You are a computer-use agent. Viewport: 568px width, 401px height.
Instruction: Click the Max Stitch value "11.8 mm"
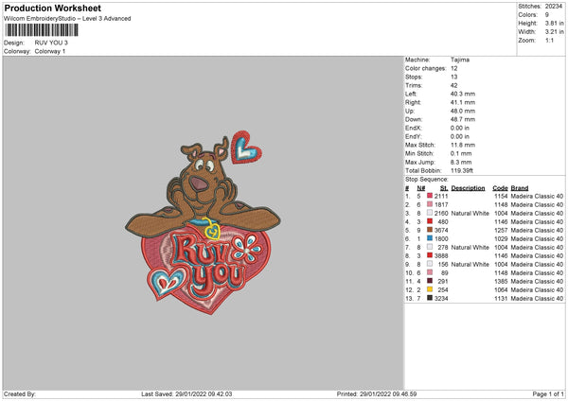click(x=463, y=145)
